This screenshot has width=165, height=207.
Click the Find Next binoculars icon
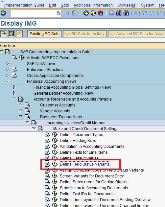(x=126, y=13)
